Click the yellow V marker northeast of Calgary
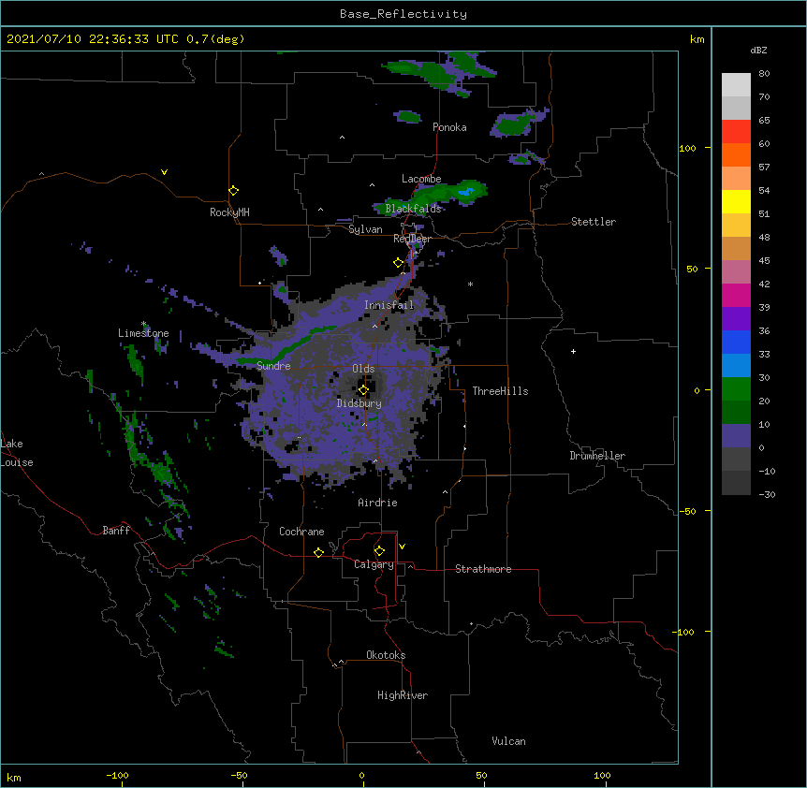The image size is (807, 788). (402, 547)
